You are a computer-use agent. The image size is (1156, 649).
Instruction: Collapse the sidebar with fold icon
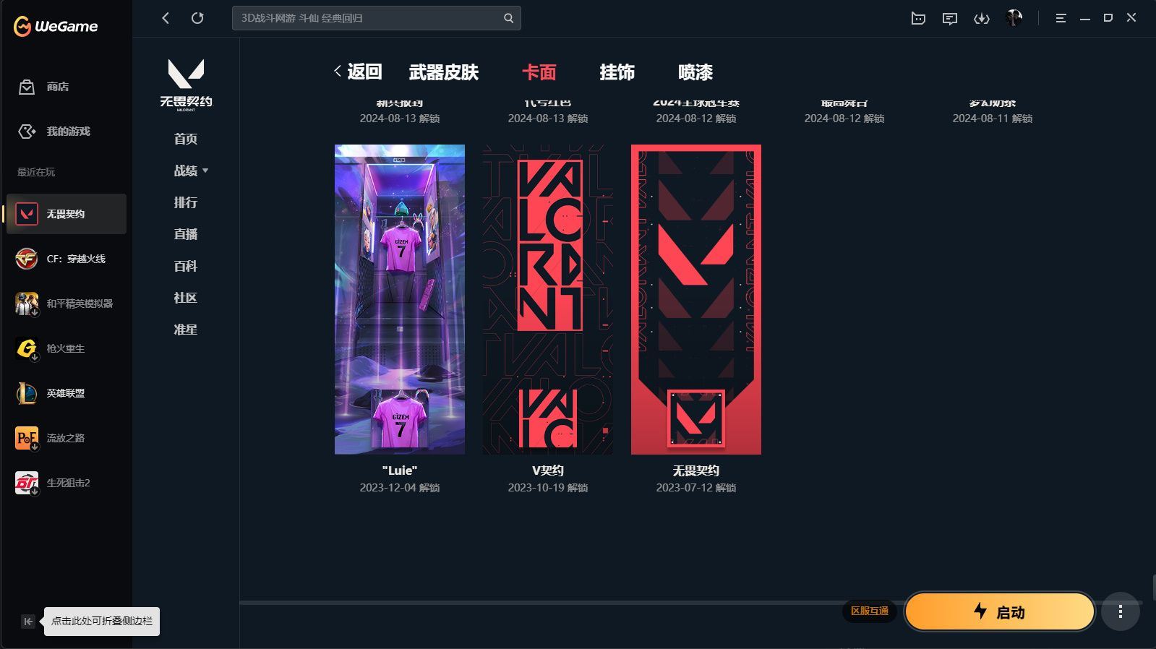point(27,622)
